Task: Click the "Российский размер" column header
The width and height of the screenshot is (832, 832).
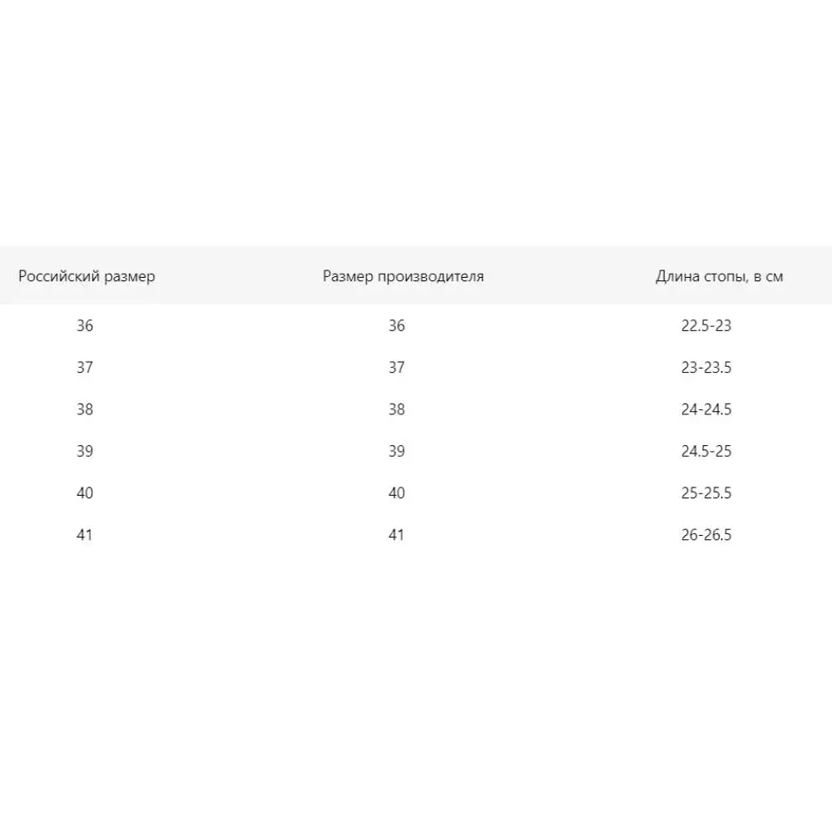Action: pos(87,276)
